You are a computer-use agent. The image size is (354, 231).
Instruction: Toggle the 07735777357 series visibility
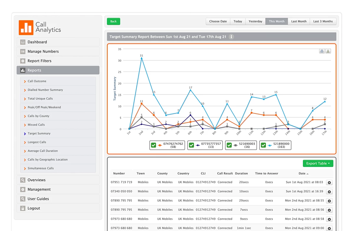pyautogui.click(x=192, y=145)
